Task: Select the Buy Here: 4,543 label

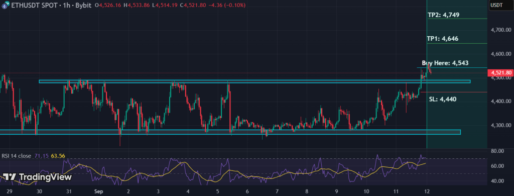Action: point(445,63)
